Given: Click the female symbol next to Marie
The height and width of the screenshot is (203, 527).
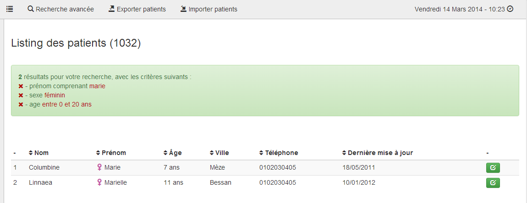Looking at the screenshot, I should (99, 167).
